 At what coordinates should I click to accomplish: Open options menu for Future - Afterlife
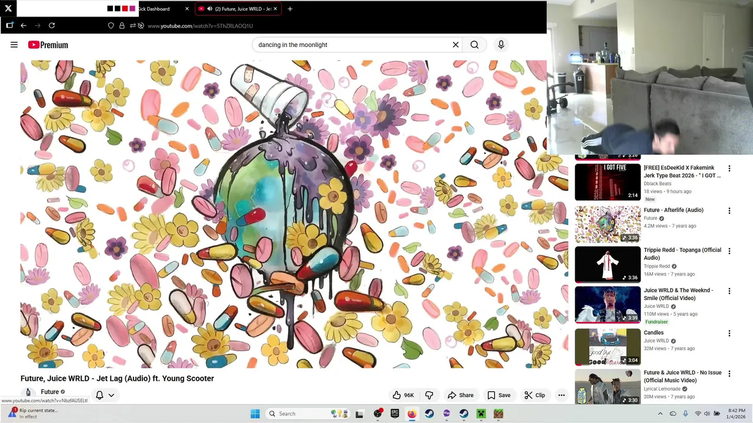tap(729, 211)
